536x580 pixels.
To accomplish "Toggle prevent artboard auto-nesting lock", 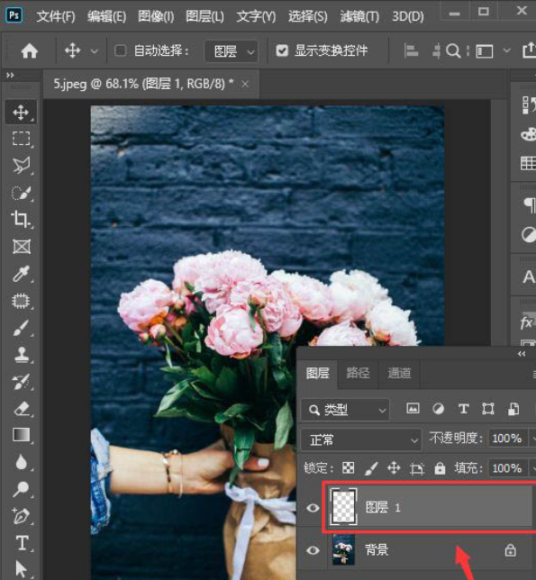I will point(417,469).
